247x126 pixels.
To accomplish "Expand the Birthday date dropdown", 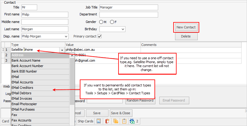I will [123, 29].
